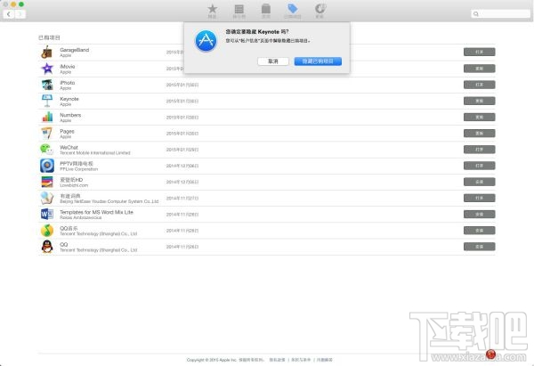The image size is (534, 366).
Task: Go forward with the right arrow button
Action: 20,14
